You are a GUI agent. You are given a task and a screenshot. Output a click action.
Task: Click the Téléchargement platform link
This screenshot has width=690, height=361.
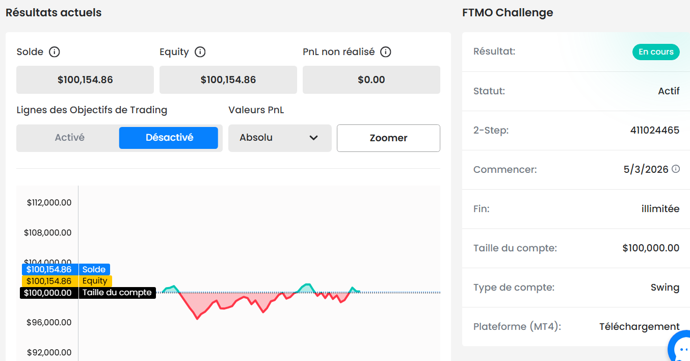[x=639, y=326]
